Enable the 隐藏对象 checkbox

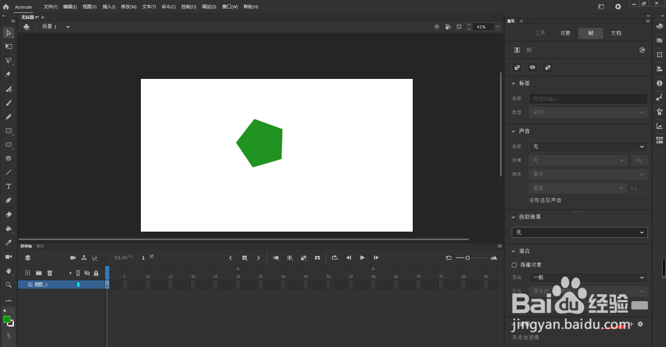click(x=514, y=265)
